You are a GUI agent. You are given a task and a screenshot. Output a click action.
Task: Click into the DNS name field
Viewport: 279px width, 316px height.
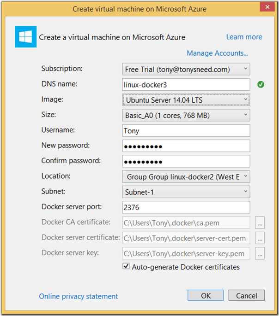[x=186, y=84]
